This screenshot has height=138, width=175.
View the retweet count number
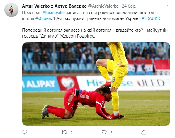pos(72,132)
